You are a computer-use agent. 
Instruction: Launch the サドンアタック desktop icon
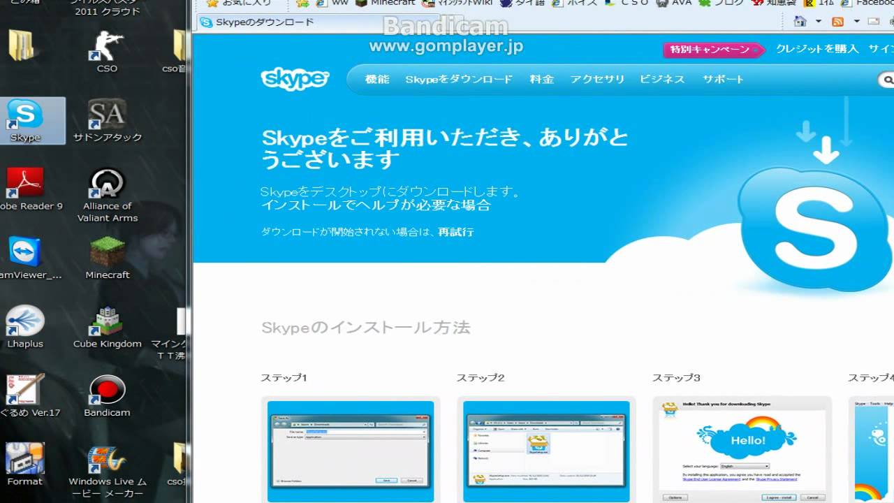(107, 121)
